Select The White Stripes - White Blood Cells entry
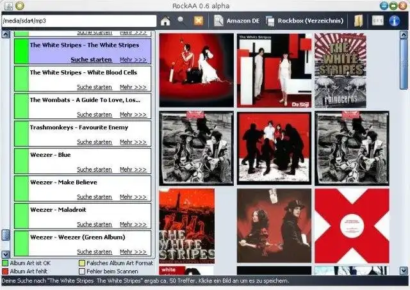 pyautogui.click(x=83, y=79)
